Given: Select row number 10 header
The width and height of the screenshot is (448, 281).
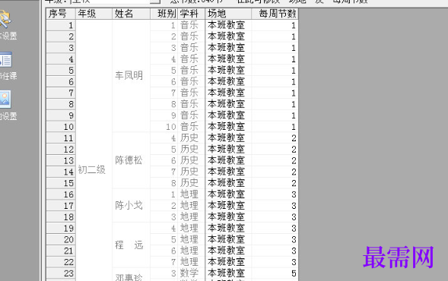Looking at the screenshot, I should point(61,127).
